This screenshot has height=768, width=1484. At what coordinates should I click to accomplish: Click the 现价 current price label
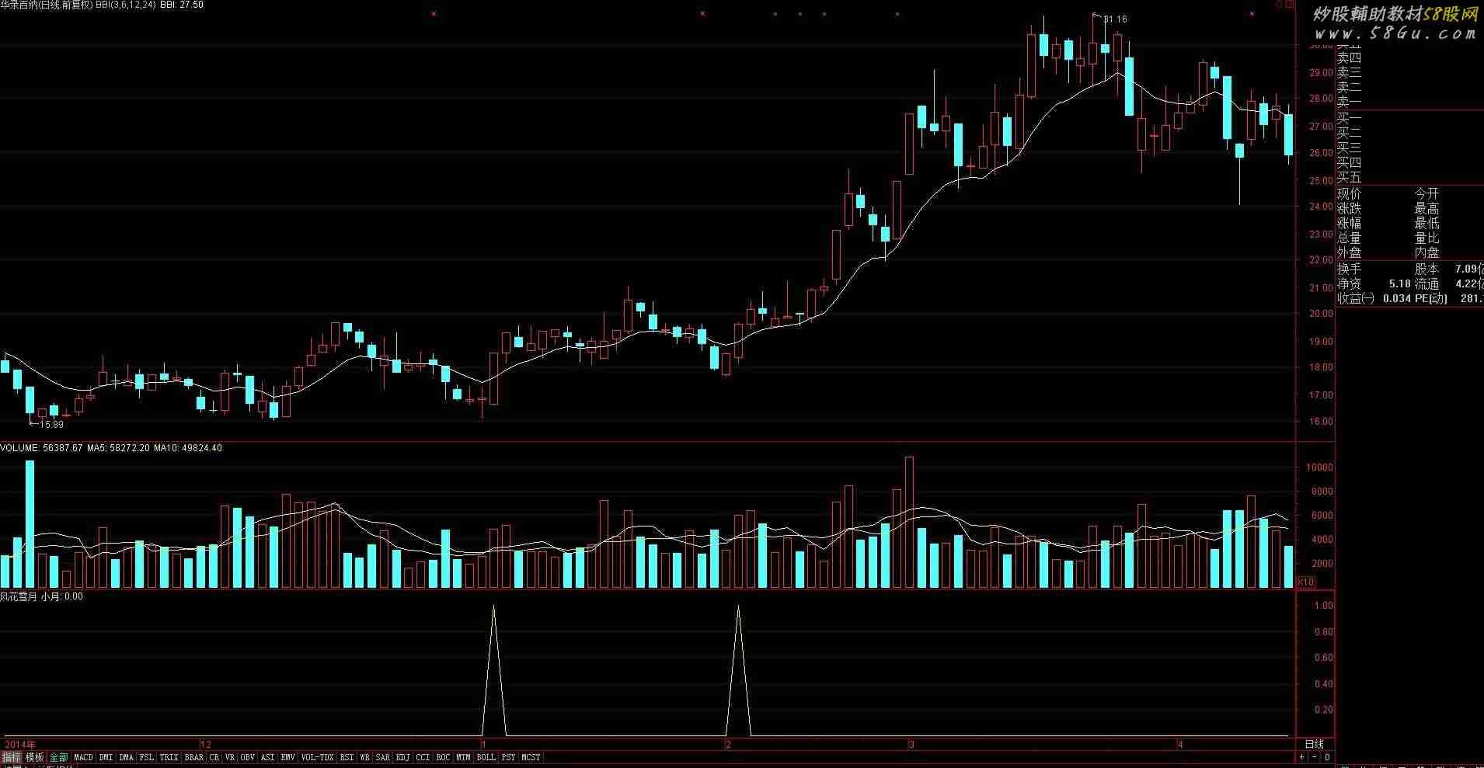pos(1349,194)
